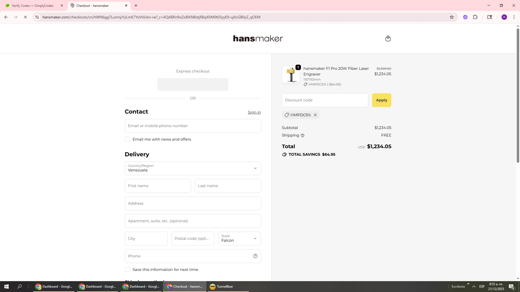Click the browser address bar URL
This screenshot has height=292, width=520.
tap(151, 17)
